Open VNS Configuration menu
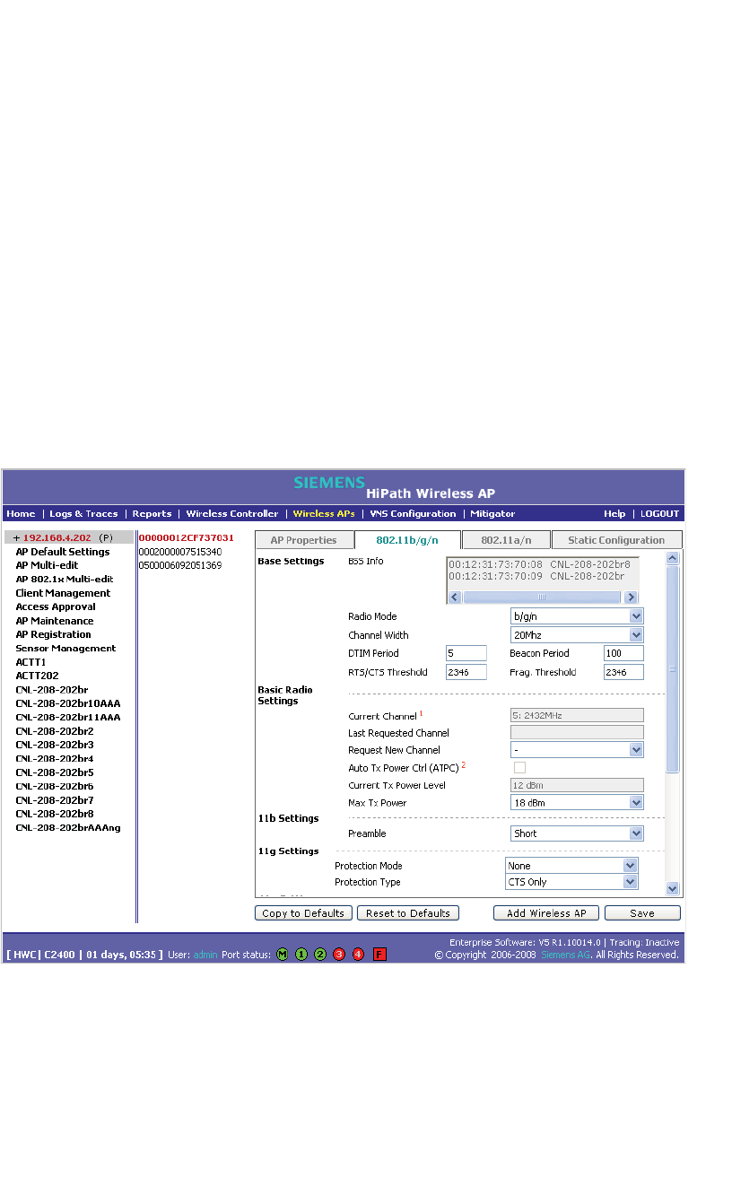This screenshot has height=1178, width=732. [413, 514]
